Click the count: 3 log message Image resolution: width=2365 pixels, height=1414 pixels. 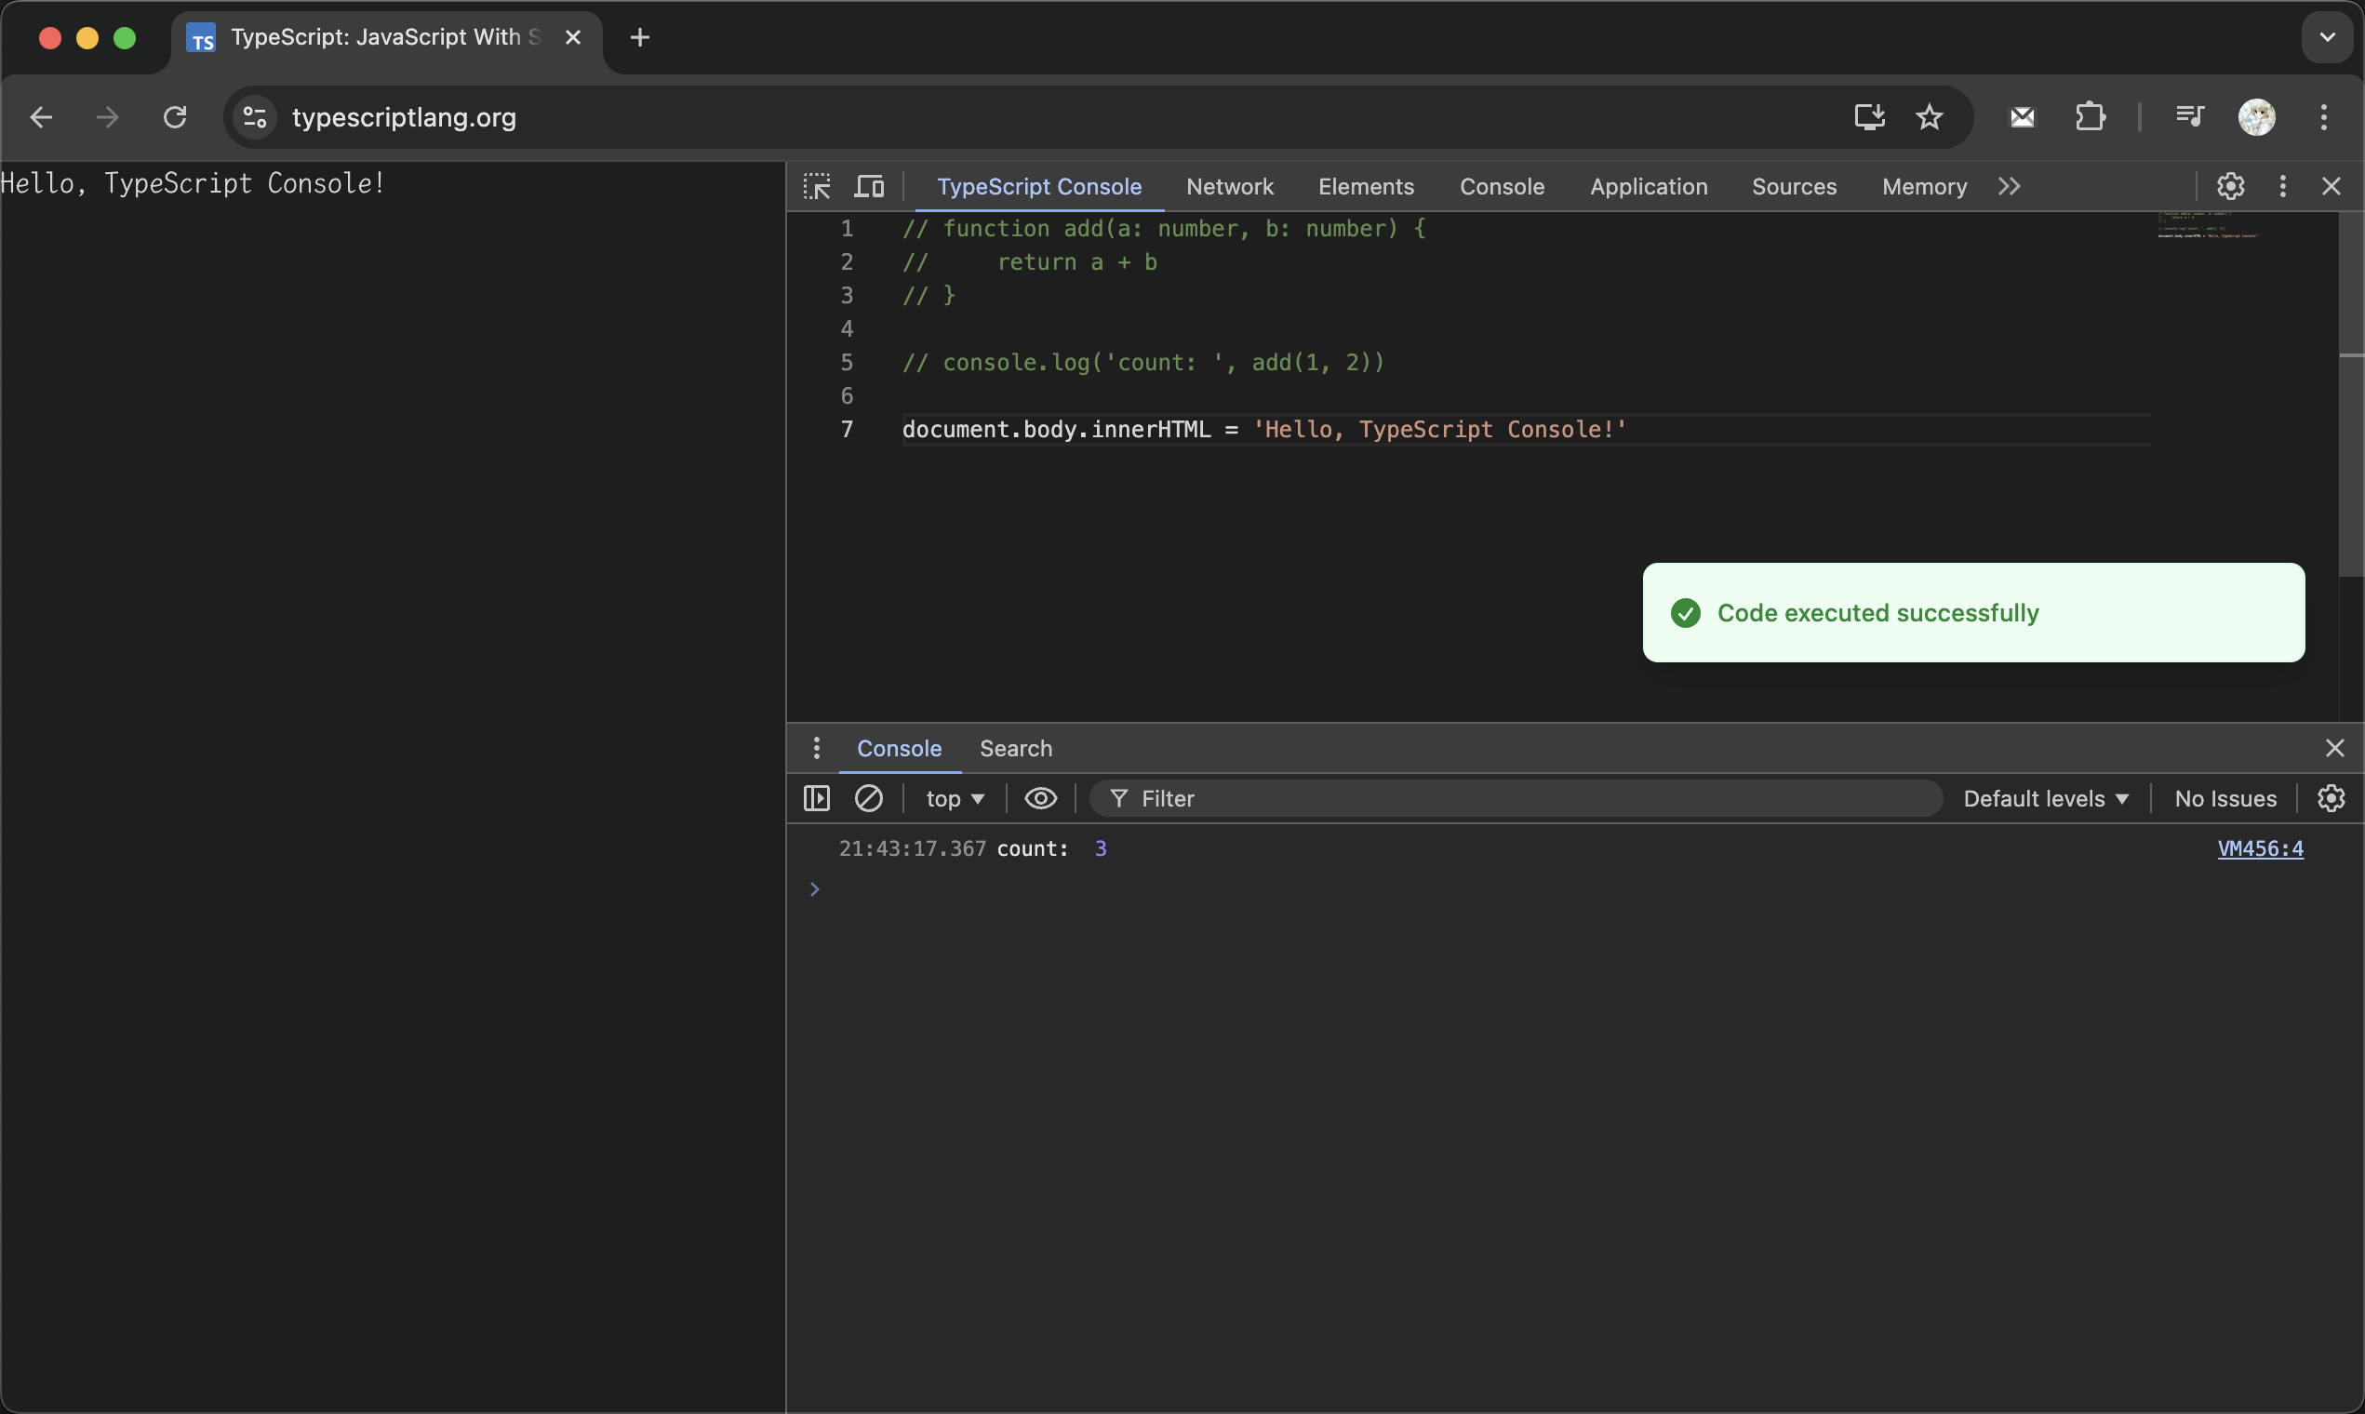point(1052,848)
